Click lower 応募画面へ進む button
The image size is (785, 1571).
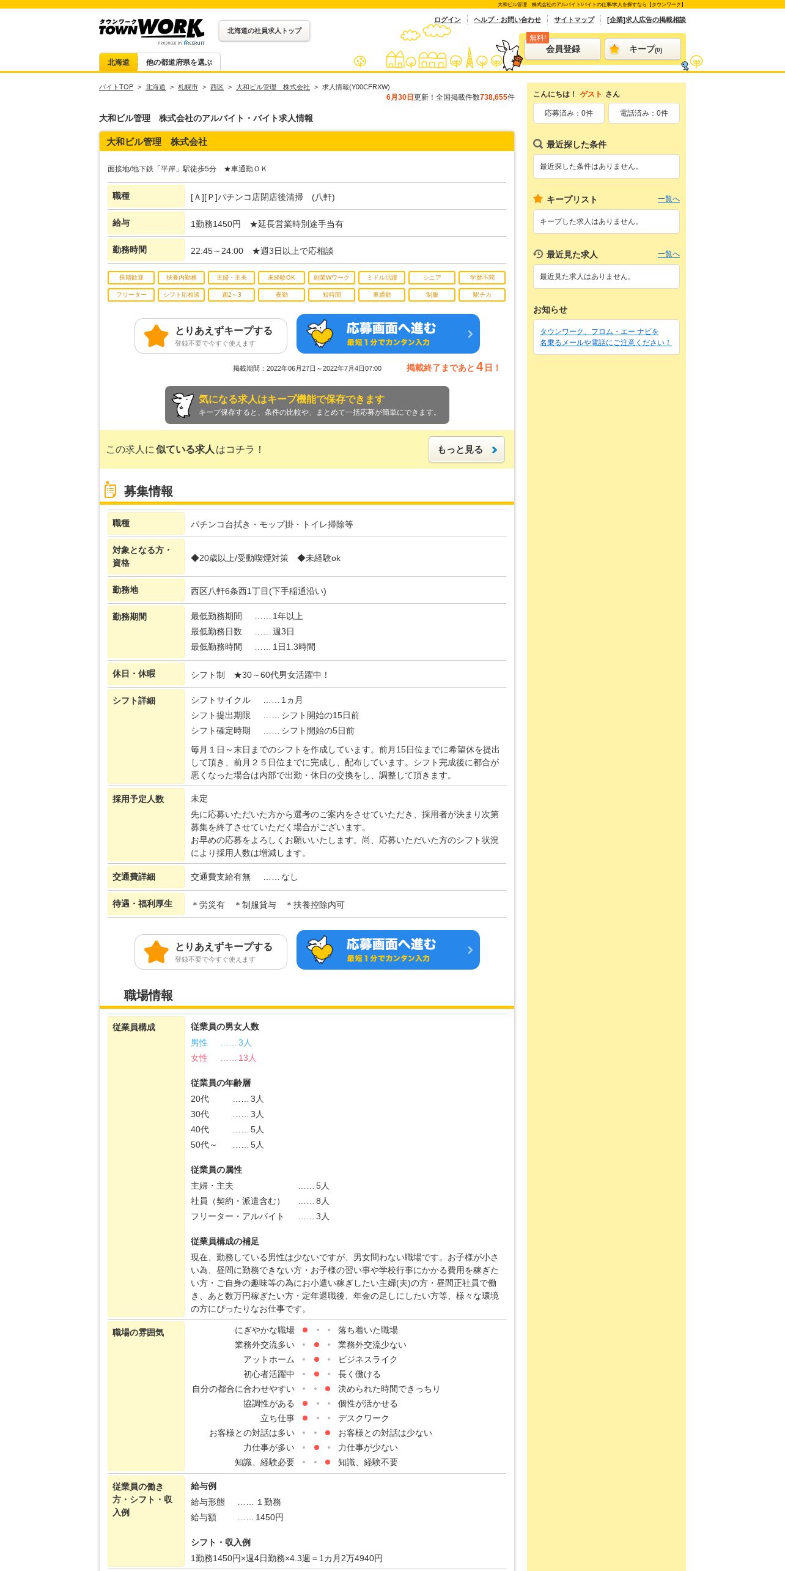(x=388, y=950)
